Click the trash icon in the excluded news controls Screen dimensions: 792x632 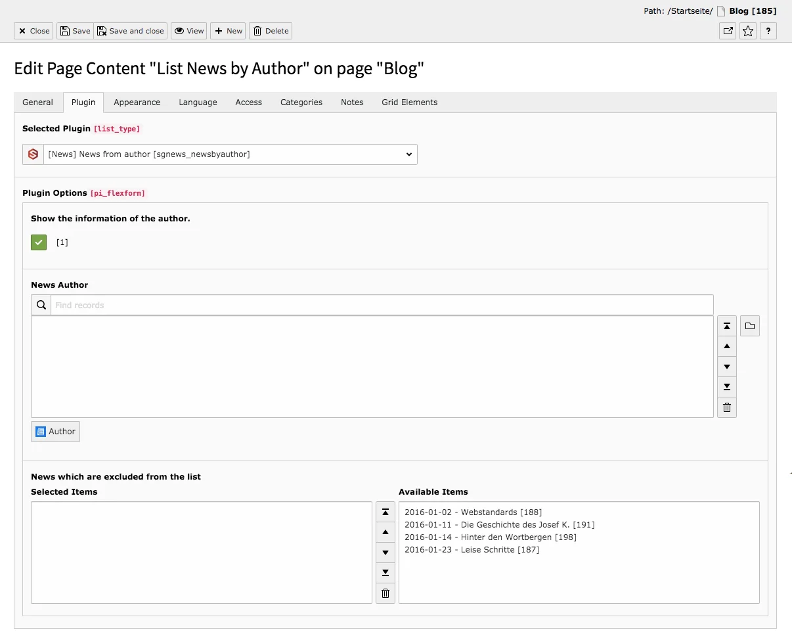tap(385, 593)
